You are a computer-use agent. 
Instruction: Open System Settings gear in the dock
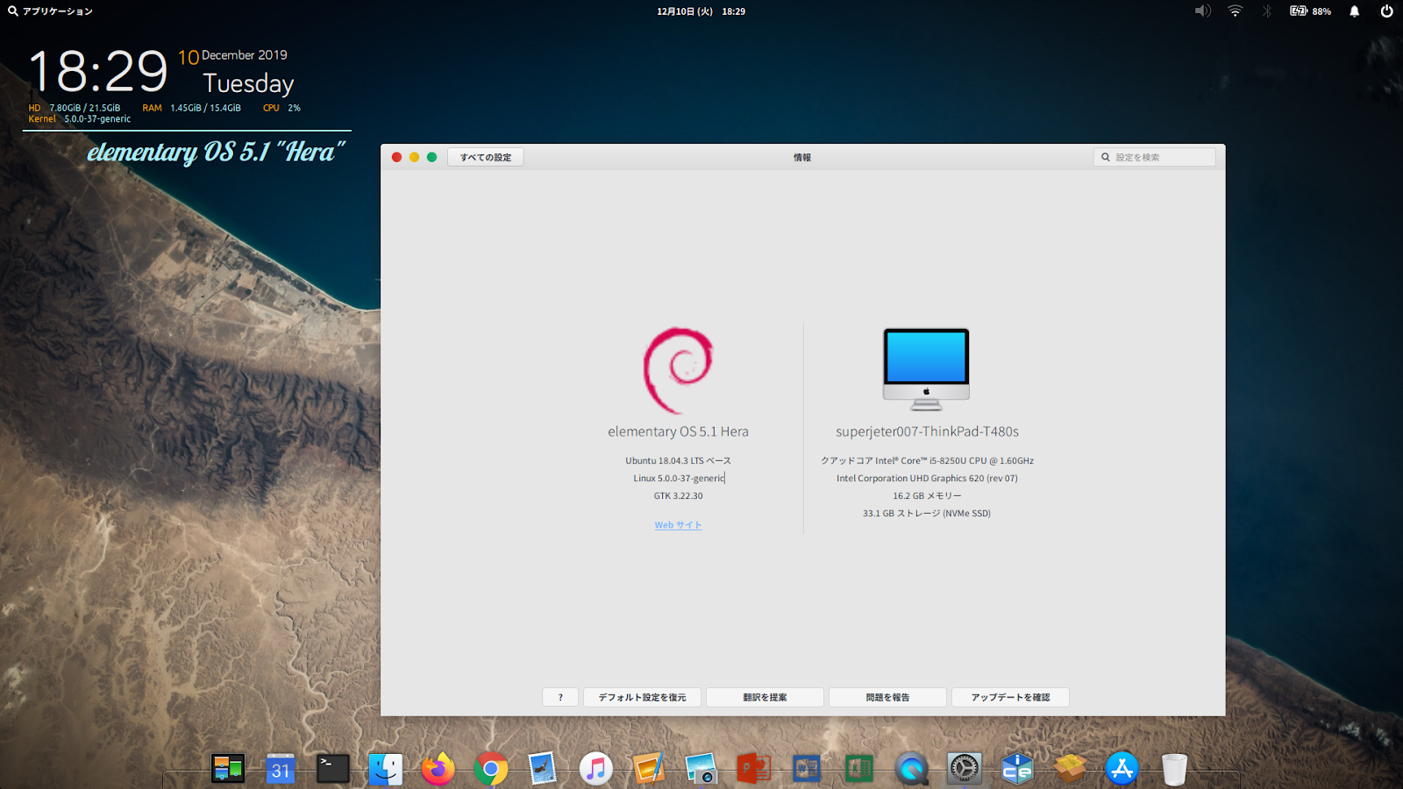click(x=965, y=769)
